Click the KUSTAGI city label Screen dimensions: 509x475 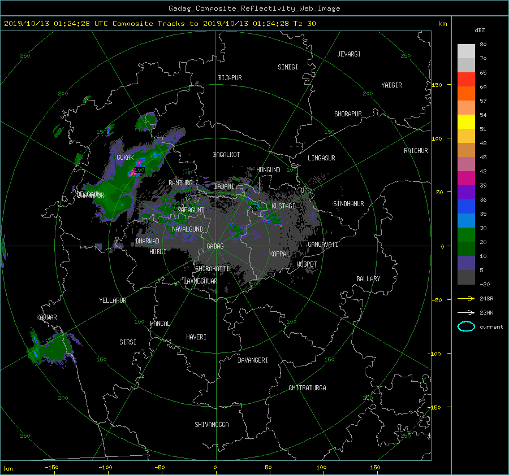(283, 206)
